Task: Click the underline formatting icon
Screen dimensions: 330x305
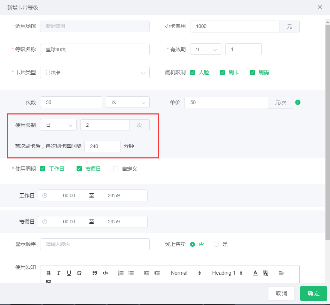Action: click(69, 273)
